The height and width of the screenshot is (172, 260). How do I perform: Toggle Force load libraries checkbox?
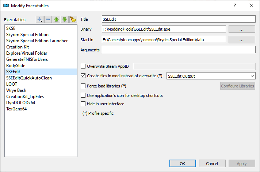click(x=83, y=86)
